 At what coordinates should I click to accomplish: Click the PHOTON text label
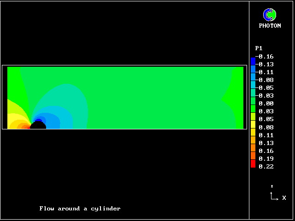pyautogui.click(x=270, y=26)
